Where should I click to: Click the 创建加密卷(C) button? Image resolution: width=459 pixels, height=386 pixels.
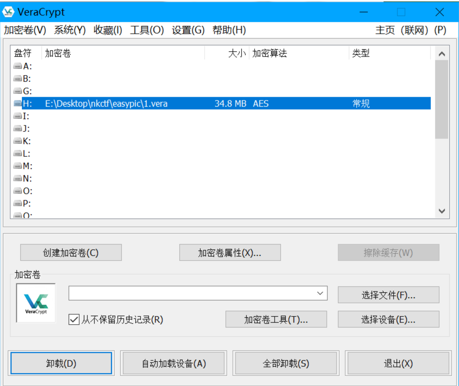point(71,253)
